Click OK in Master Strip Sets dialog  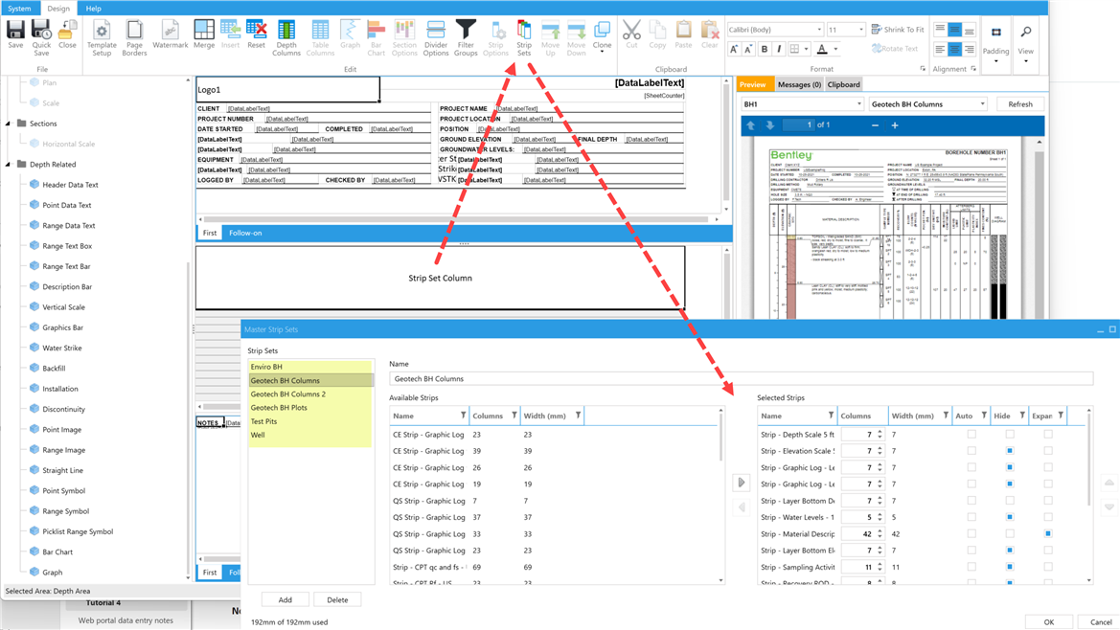pyautogui.click(x=1048, y=622)
